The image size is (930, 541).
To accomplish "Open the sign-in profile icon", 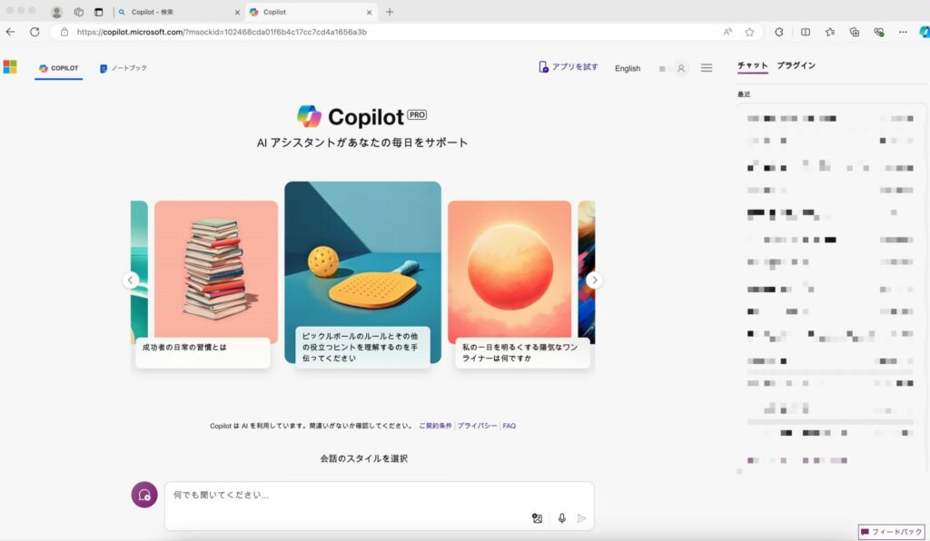I will click(681, 67).
